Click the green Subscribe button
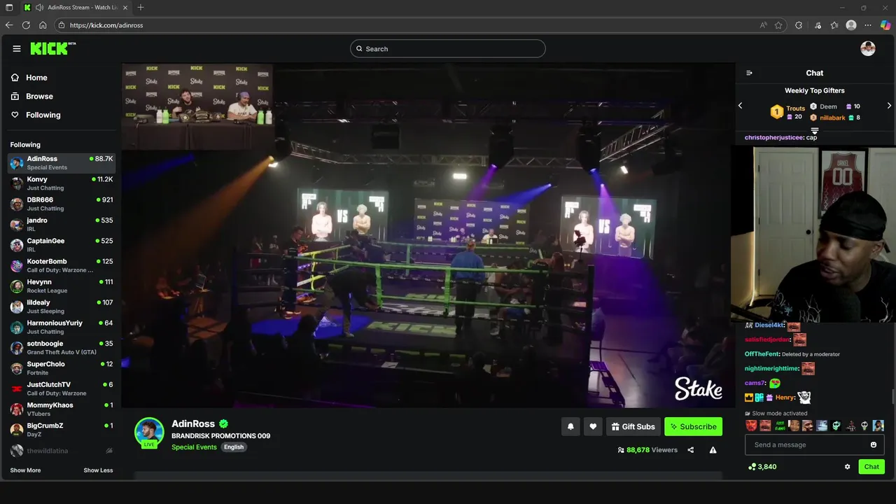896x504 pixels. point(693,427)
